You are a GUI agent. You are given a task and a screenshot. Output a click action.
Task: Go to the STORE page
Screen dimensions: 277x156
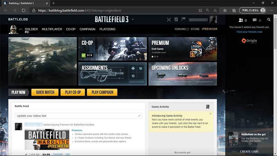click(195, 29)
